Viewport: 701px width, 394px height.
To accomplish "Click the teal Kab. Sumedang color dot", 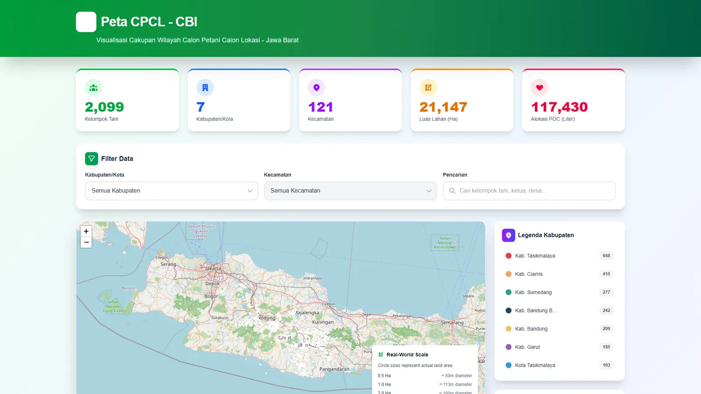I will (509, 292).
